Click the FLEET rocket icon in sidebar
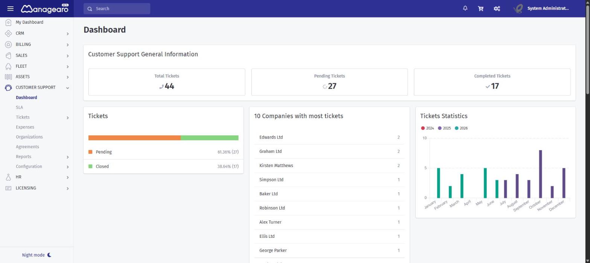 click(8, 66)
